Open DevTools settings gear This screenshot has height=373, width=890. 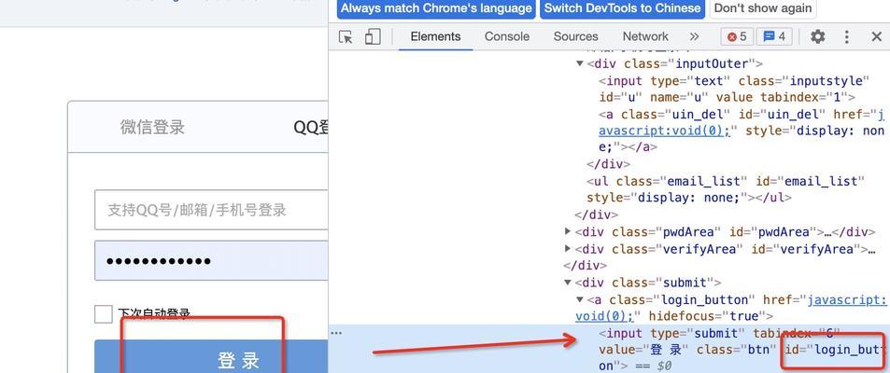(x=817, y=37)
